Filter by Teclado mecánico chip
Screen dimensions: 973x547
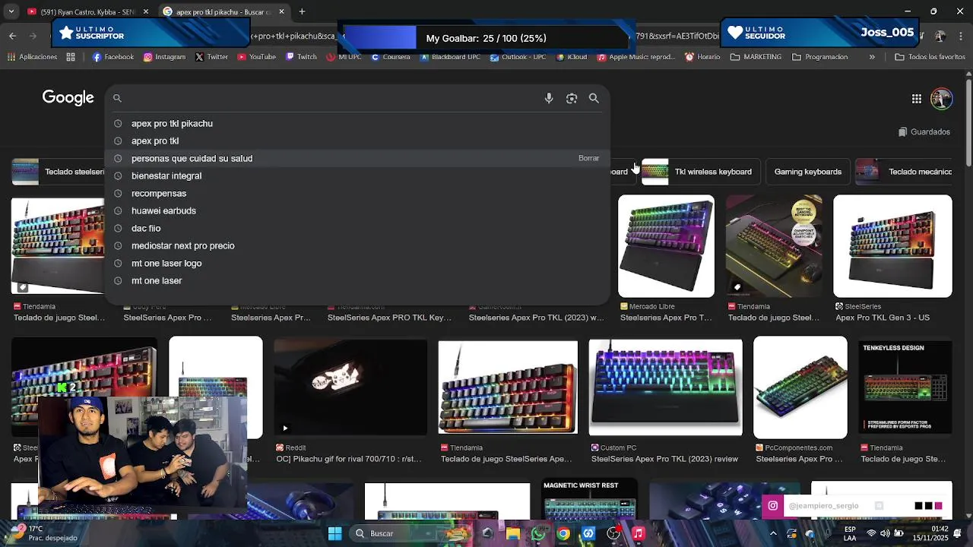904,172
